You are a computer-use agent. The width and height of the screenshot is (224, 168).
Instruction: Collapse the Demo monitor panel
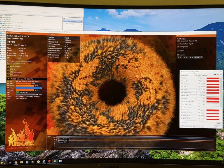pos(8,33)
